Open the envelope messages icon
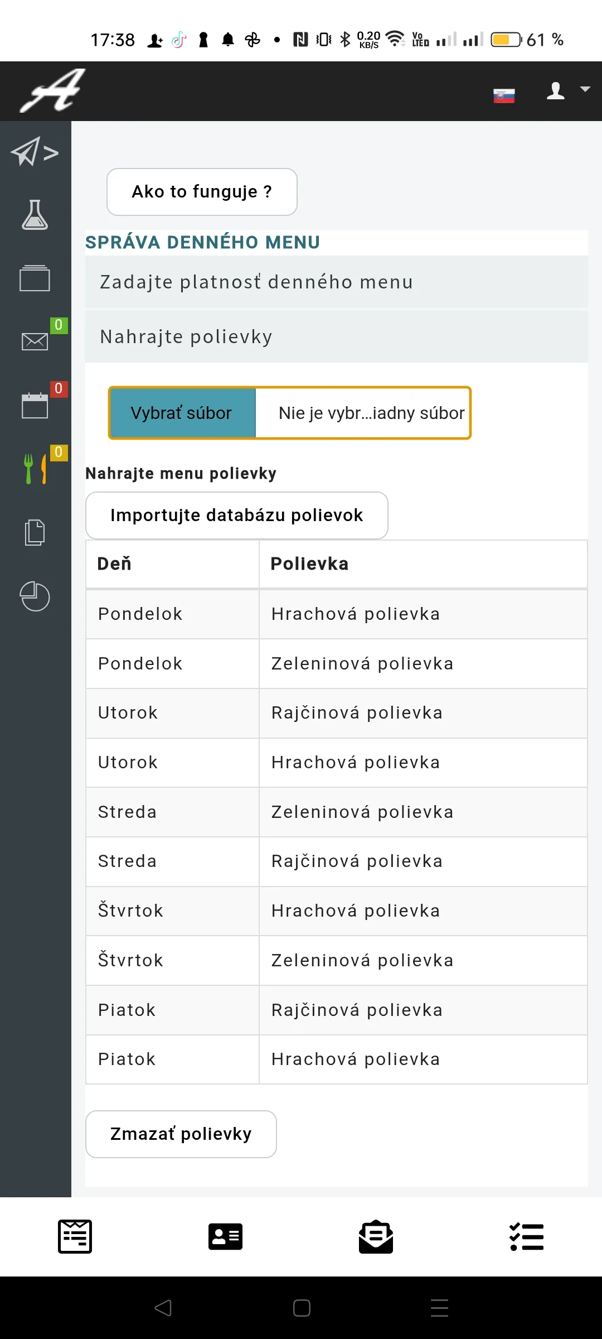Viewport: 602px width, 1339px height. pyautogui.click(x=35, y=341)
